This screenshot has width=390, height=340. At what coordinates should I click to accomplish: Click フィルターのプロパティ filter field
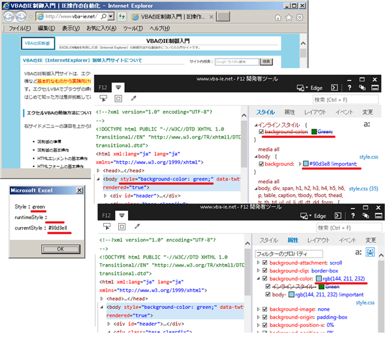[x=289, y=254]
